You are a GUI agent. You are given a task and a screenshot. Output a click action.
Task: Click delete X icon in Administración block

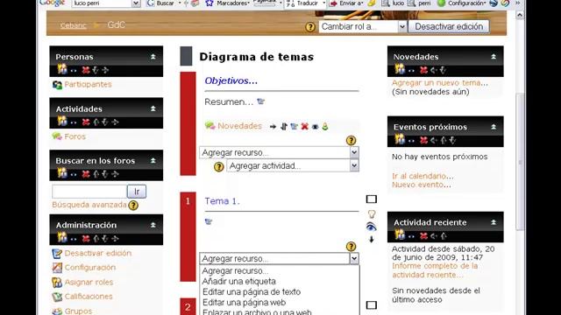pos(86,239)
